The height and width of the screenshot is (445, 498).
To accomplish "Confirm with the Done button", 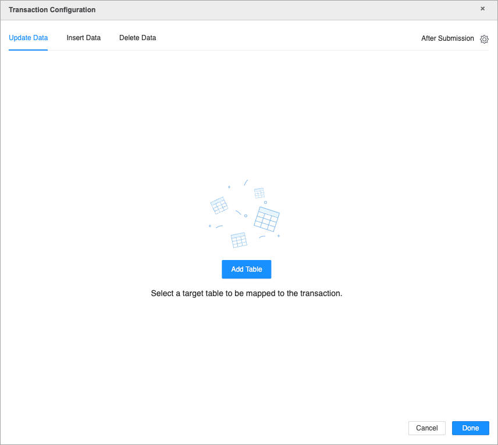I will click(470, 428).
